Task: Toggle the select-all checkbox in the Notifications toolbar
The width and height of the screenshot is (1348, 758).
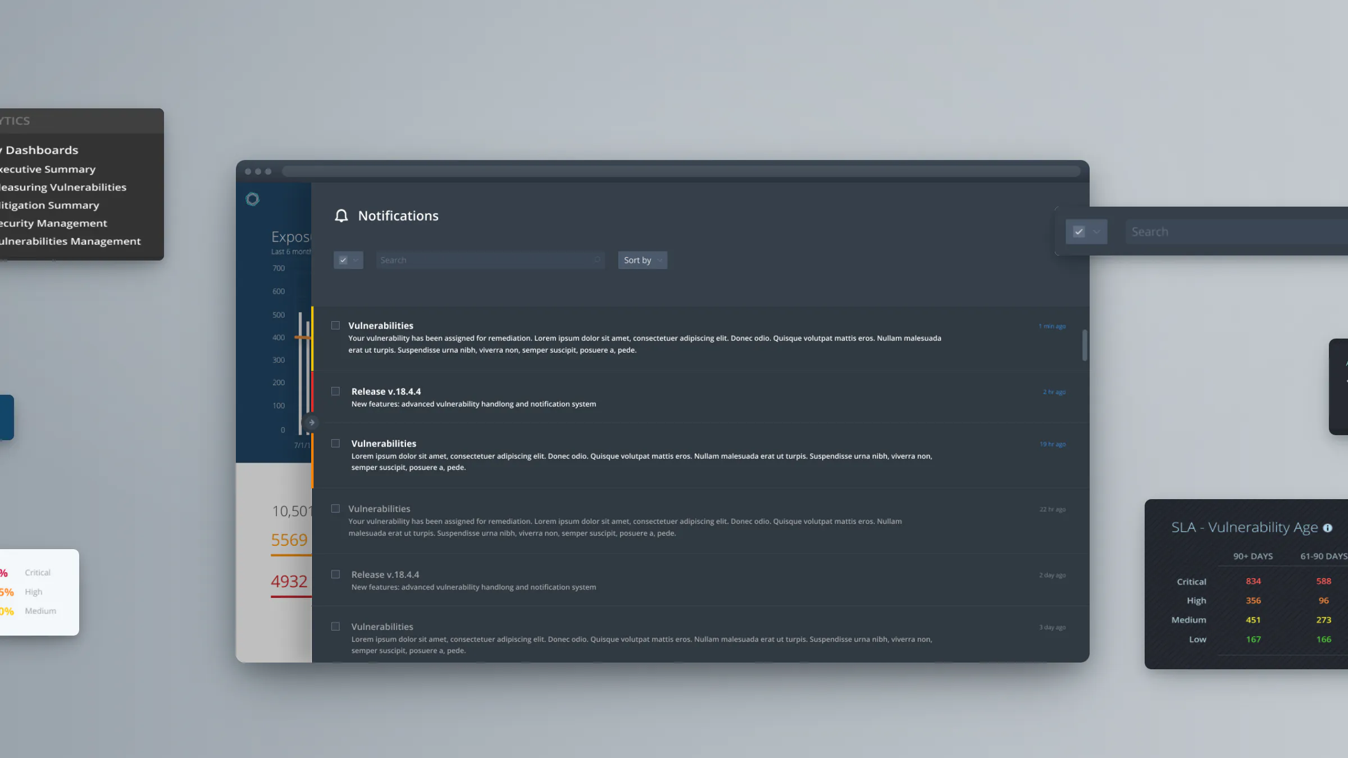Action: point(343,260)
